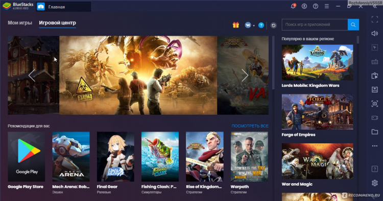The height and width of the screenshot is (201, 383).
Task: Open the Rise of Kingdoms game tile
Action: pos(205,157)
